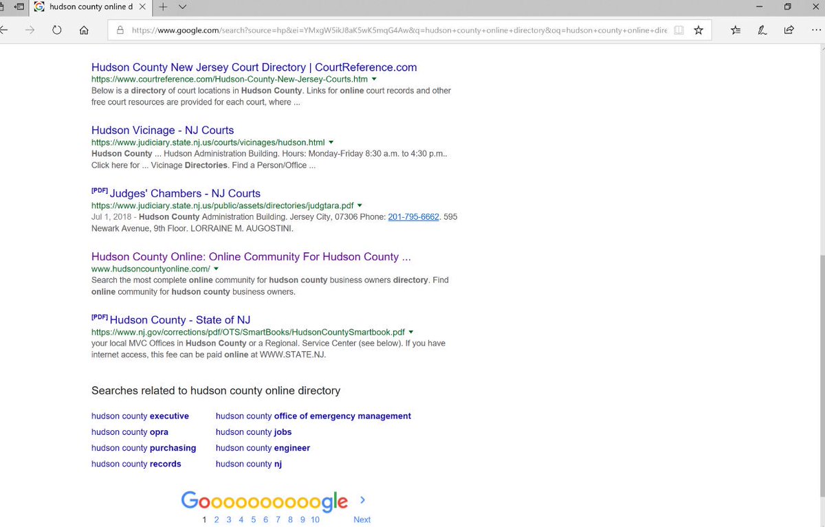Go to results page 2
The width and height of the screenshot is (825, 527).
[x=217, y=519]
